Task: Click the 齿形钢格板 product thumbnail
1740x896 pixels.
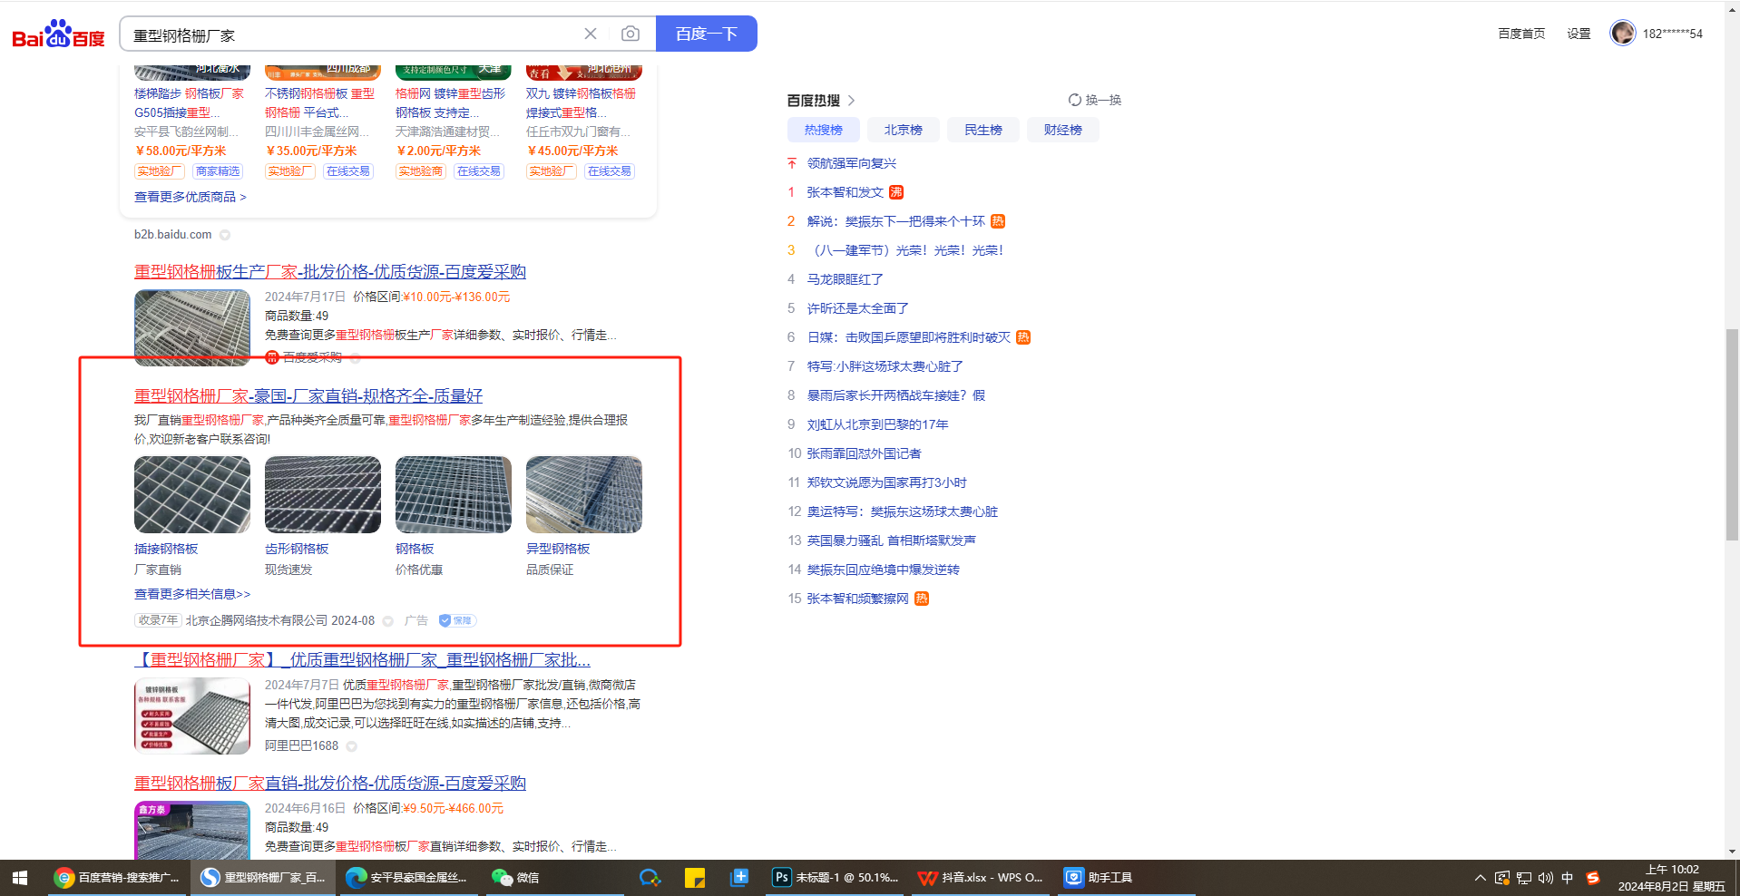Action: click(x=322, y=494)
